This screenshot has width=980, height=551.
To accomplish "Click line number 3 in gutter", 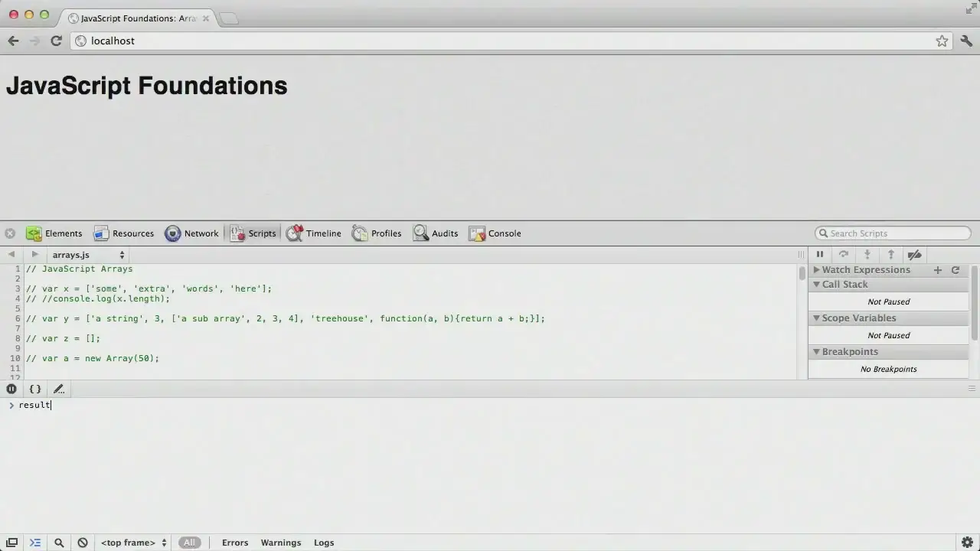I will [x=17, y=289].
